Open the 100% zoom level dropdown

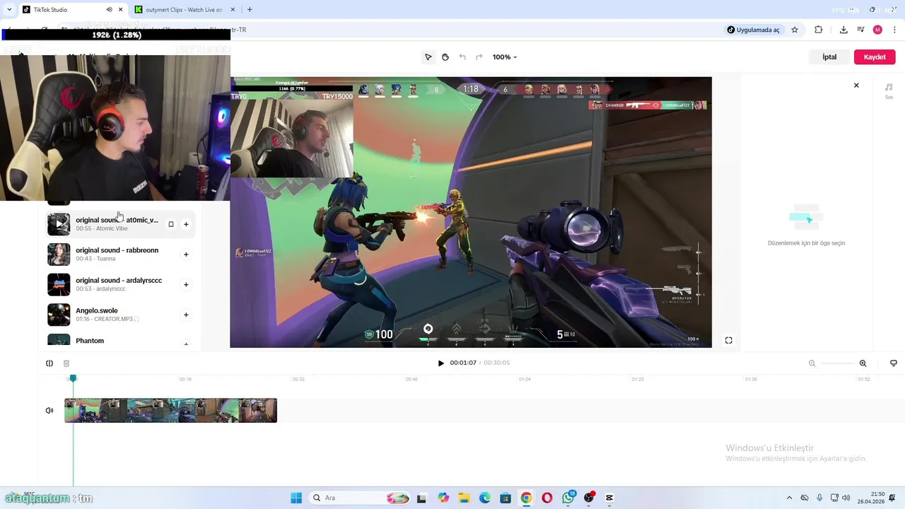[505, 57]
